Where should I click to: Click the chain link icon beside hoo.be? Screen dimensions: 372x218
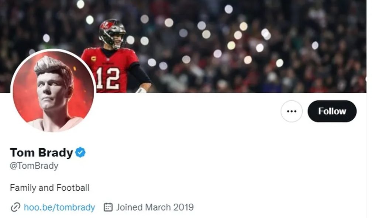pyautogui.click(x=15, y=207)
